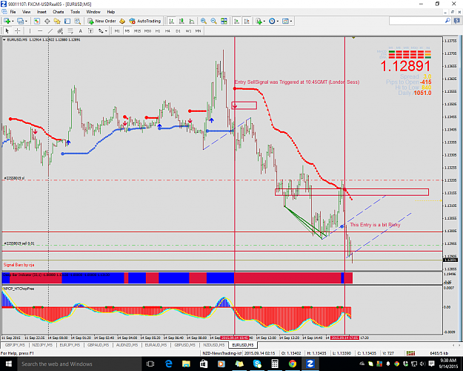Zoom in on the chart

pos(204,21)
